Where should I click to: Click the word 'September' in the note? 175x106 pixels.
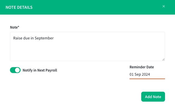point(44,38)
